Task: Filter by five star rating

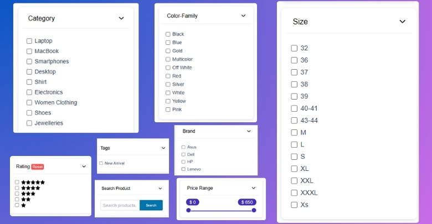Action: (x=17, y=182)
